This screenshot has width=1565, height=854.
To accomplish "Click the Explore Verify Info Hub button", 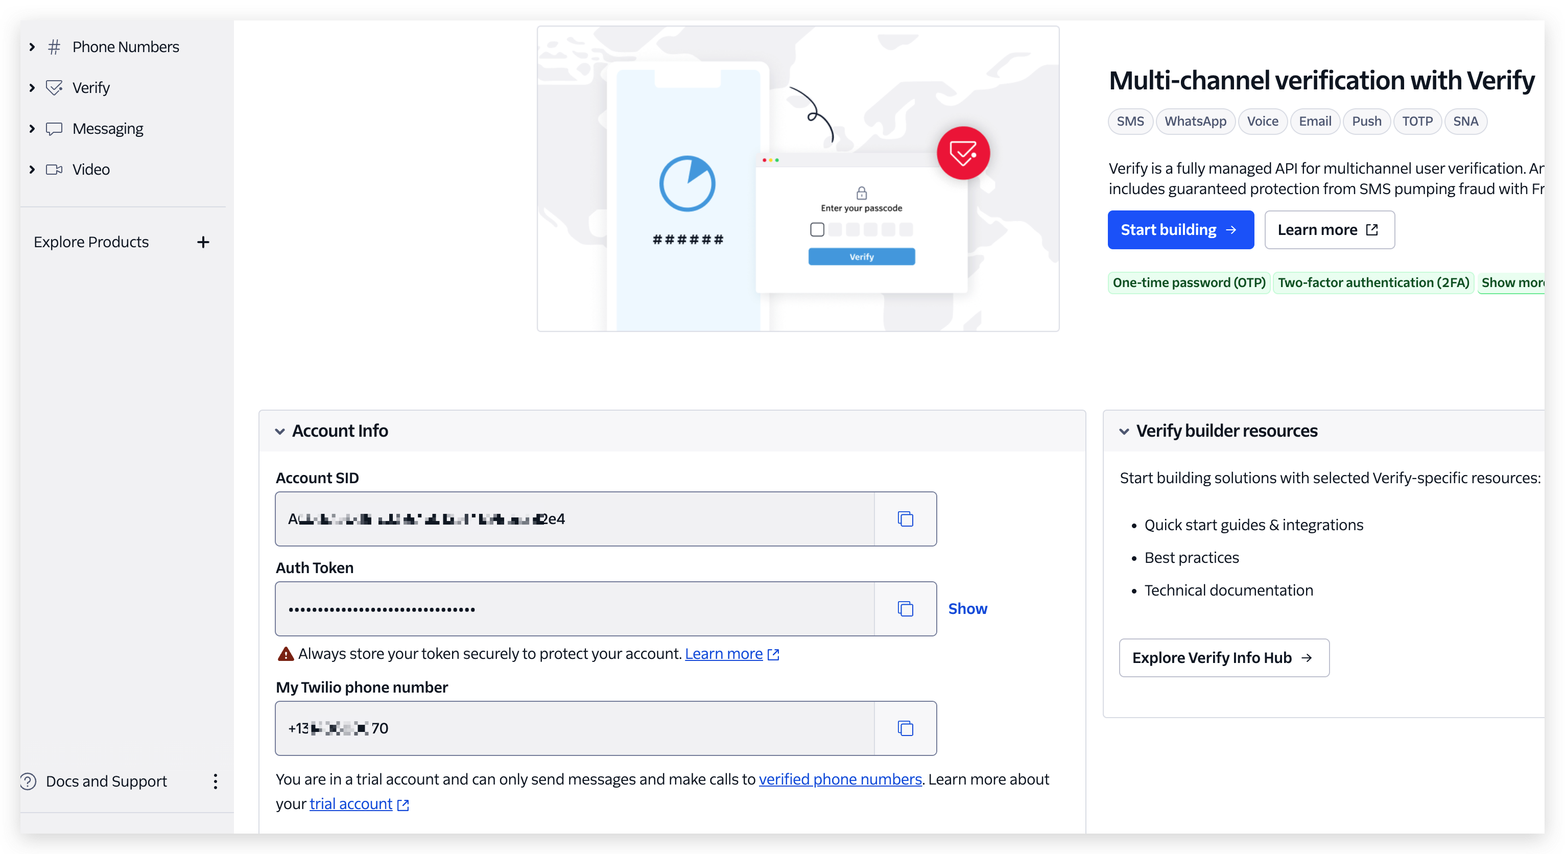I will 1224,658.
